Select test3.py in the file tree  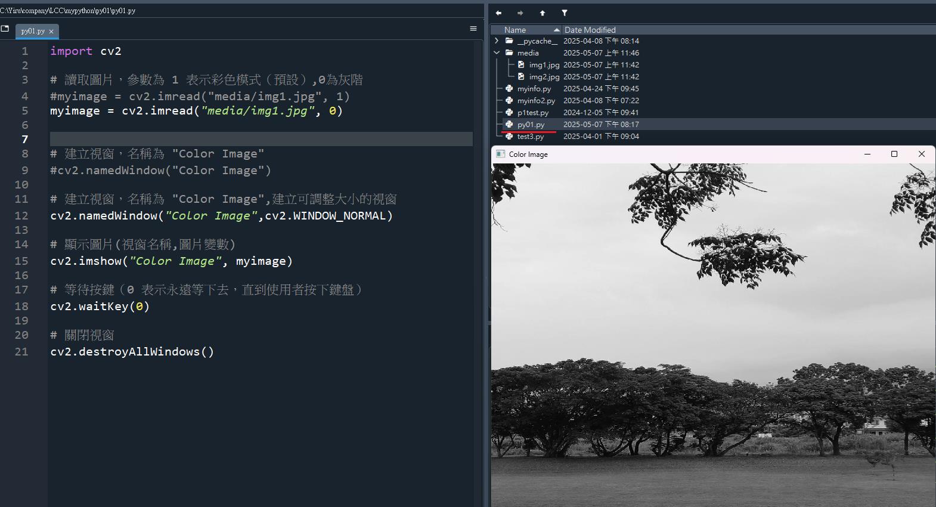(530, 137)
